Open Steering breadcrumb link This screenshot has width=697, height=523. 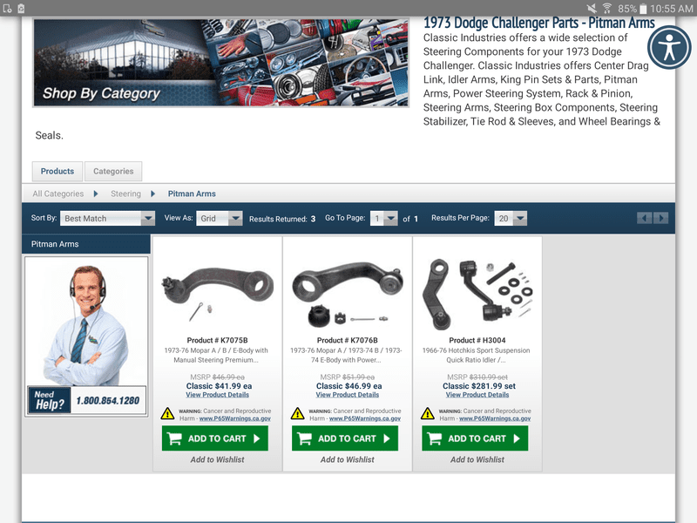coord(125,194)
